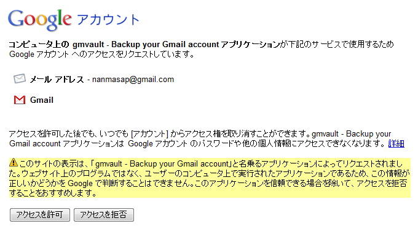Click the 'Google アカウント へのアクセス' request line
418x229 pixels.
[x=101, y=54]
